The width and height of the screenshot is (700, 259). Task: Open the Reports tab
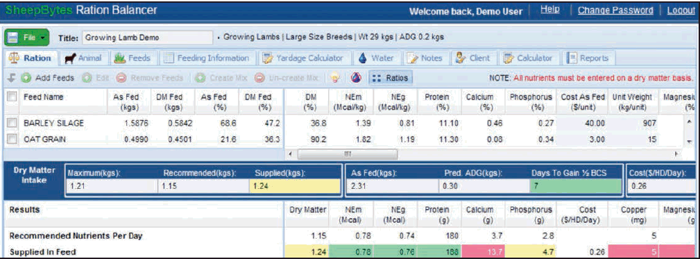(588, 58)
